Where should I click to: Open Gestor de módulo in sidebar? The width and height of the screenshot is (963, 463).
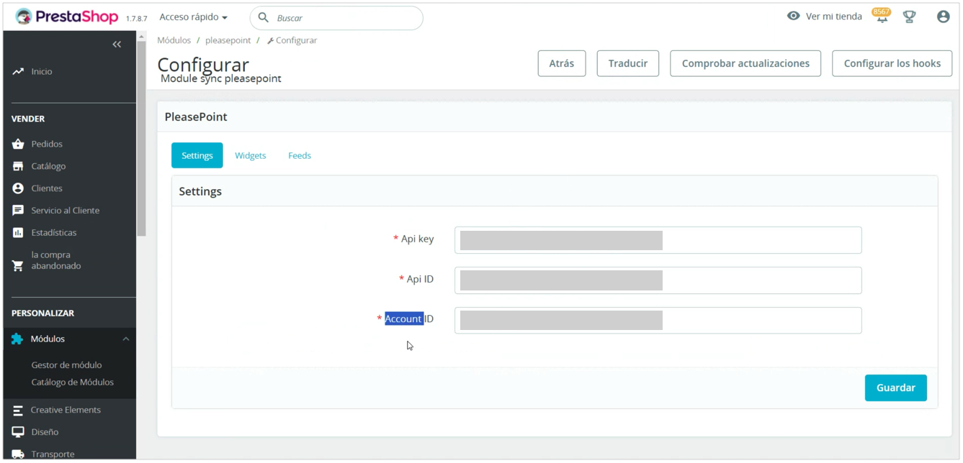(66, 365)
